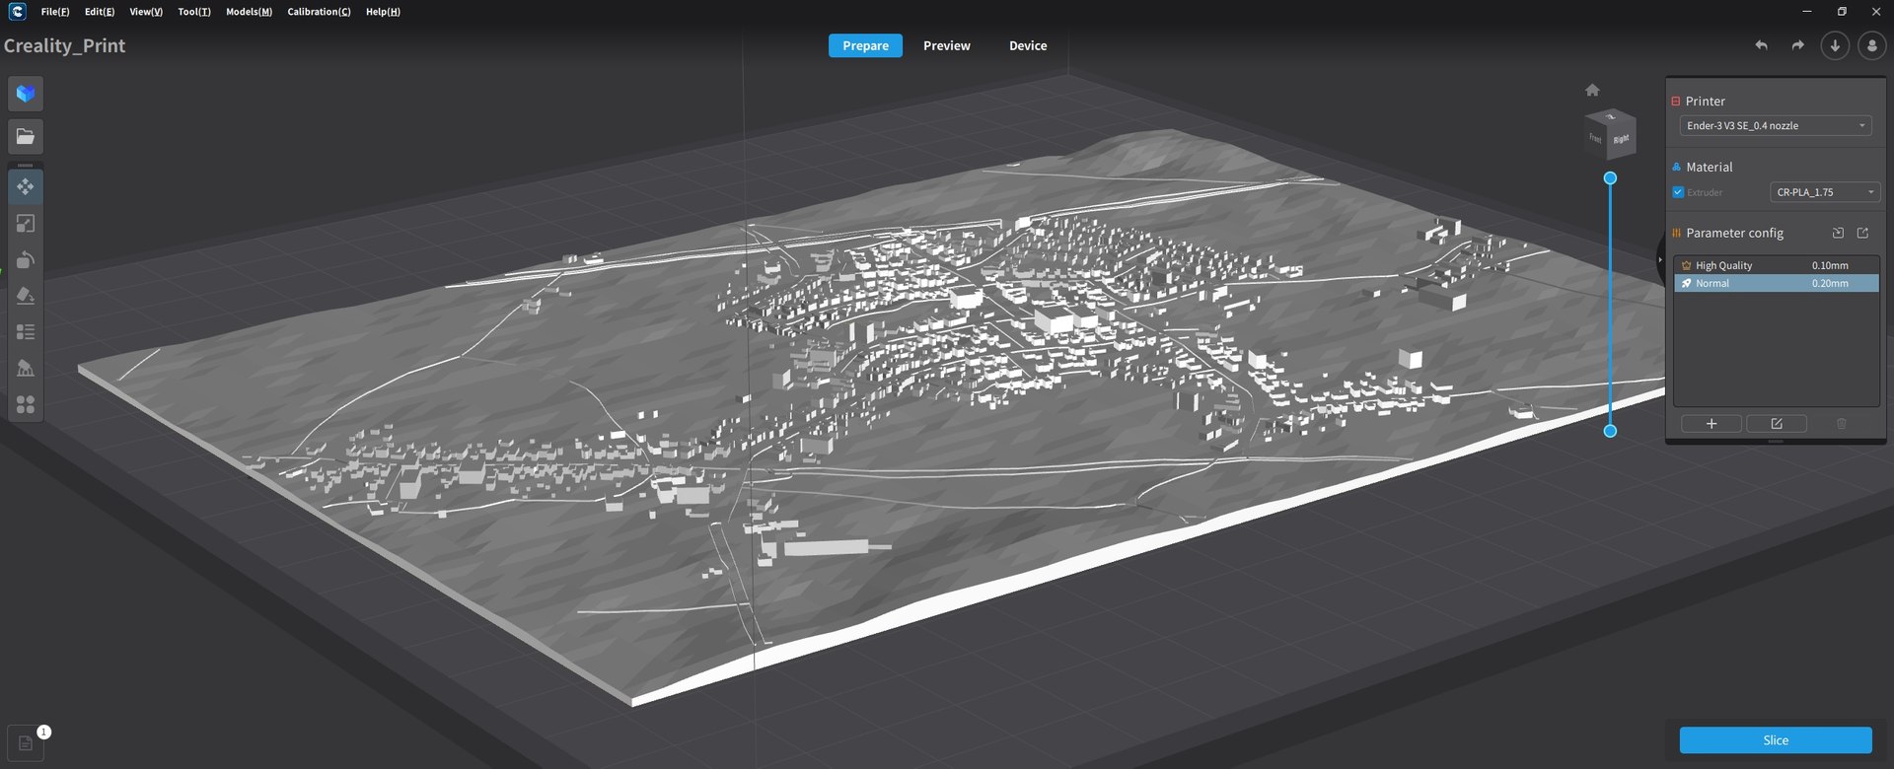Click the top handle of the layer slider
The height and width of the screenshot is (769, 1894).
coord(1610,178)
